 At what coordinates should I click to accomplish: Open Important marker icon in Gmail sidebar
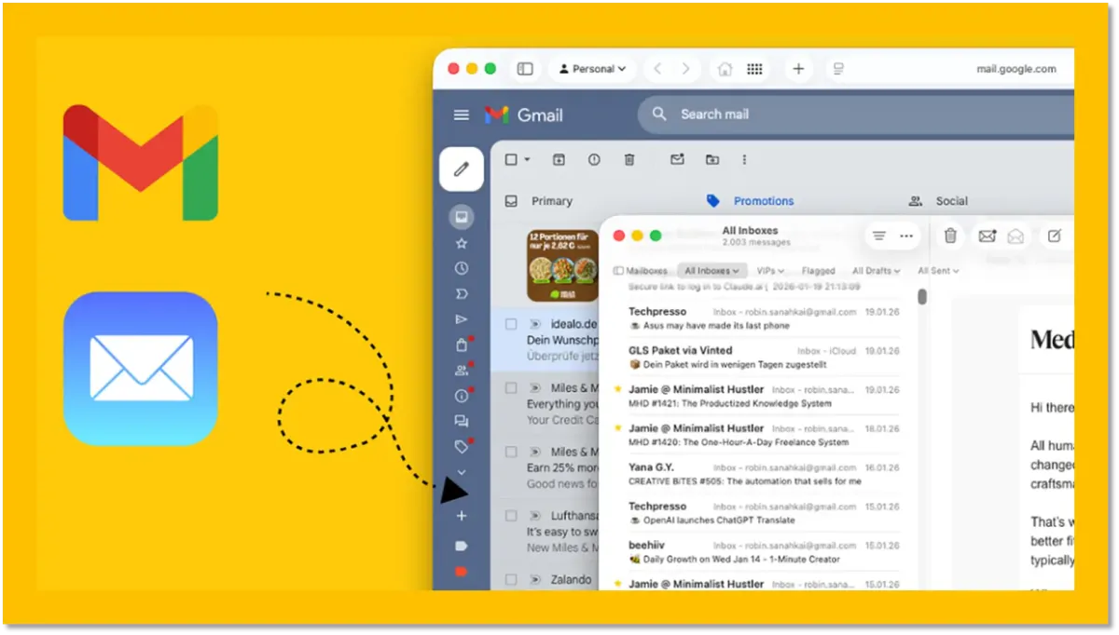(x=461, y=293)
